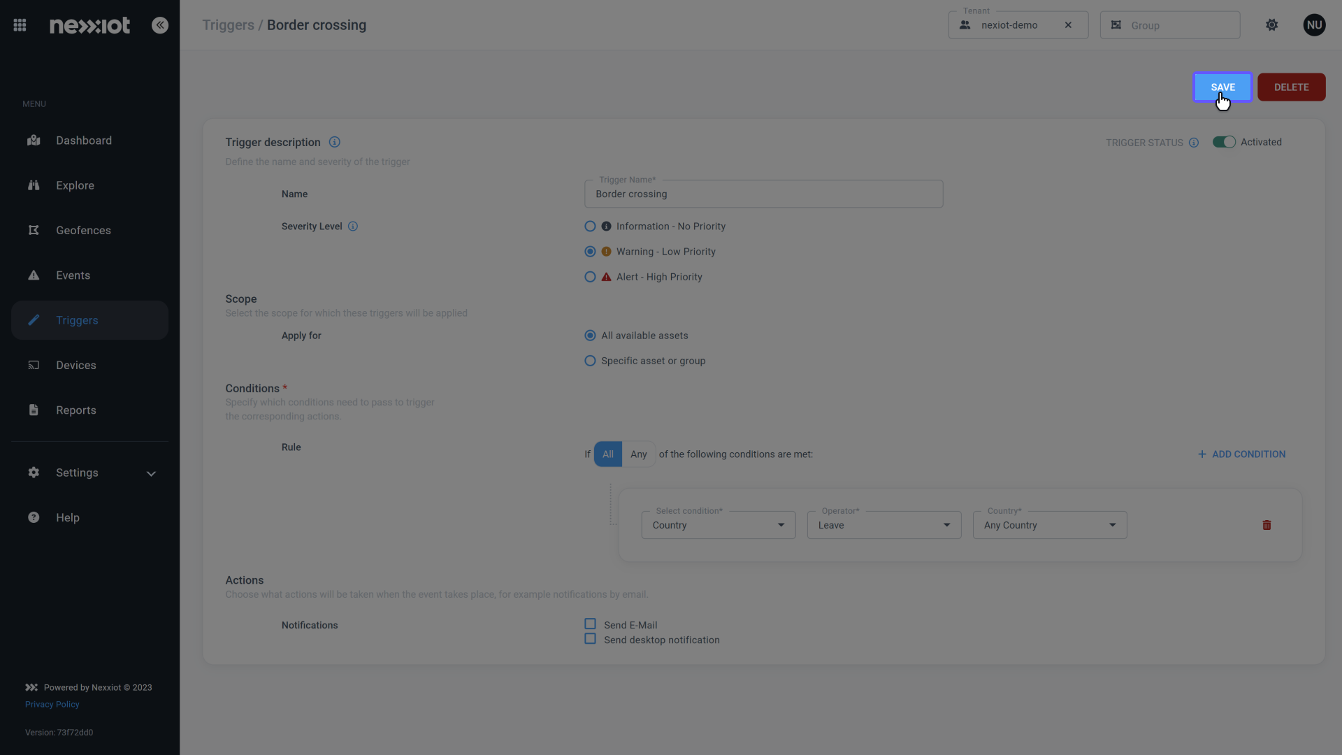The height and width of the screenshot is (755, 1342).
Task: Select Information - No Priority severity
Action: (590, 226)
